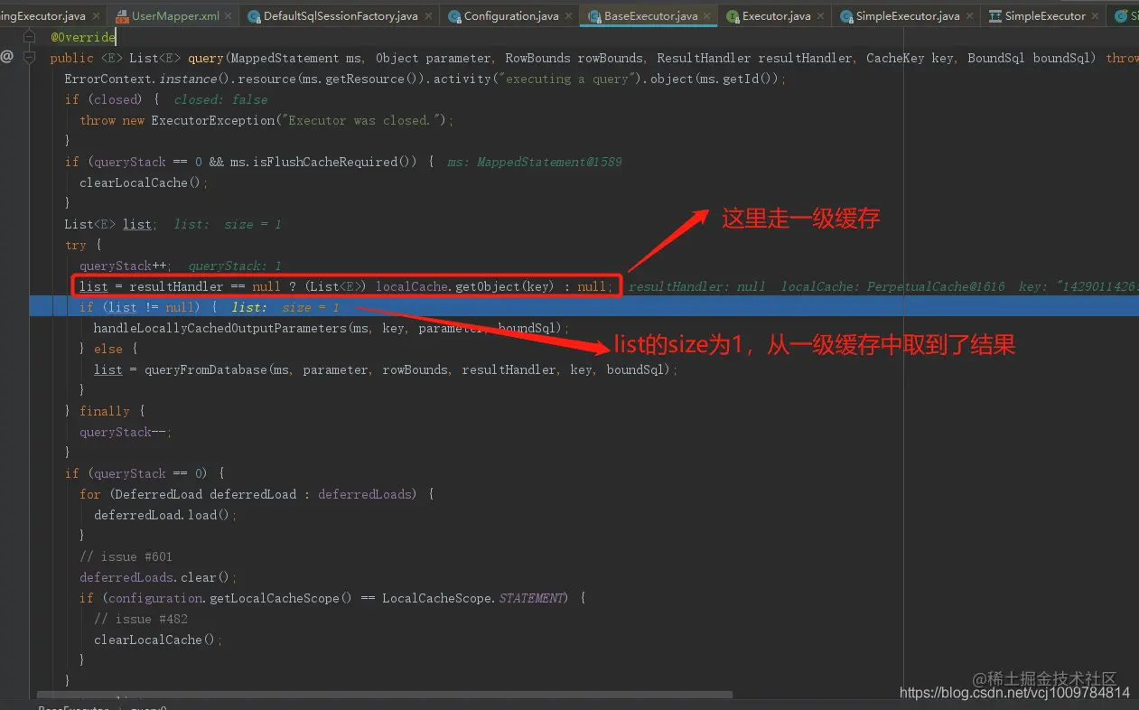Click the '// issue #601' comment
This screenshot has width=1139, height=710.
(x=126, y=556)
